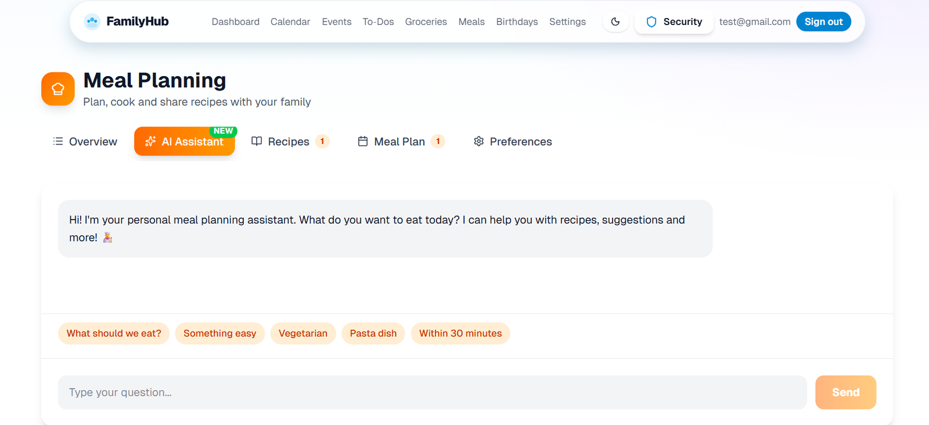
Task: Open the Preferences tab
Action: (x=513, y=142)
